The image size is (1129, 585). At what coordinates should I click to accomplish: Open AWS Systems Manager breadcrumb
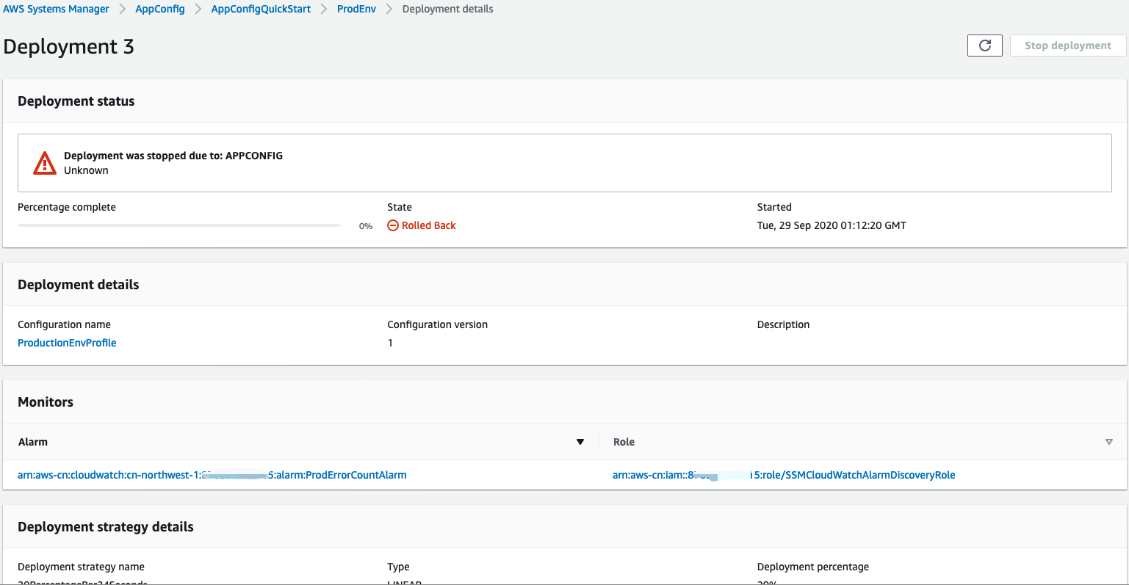click(57, 9)
